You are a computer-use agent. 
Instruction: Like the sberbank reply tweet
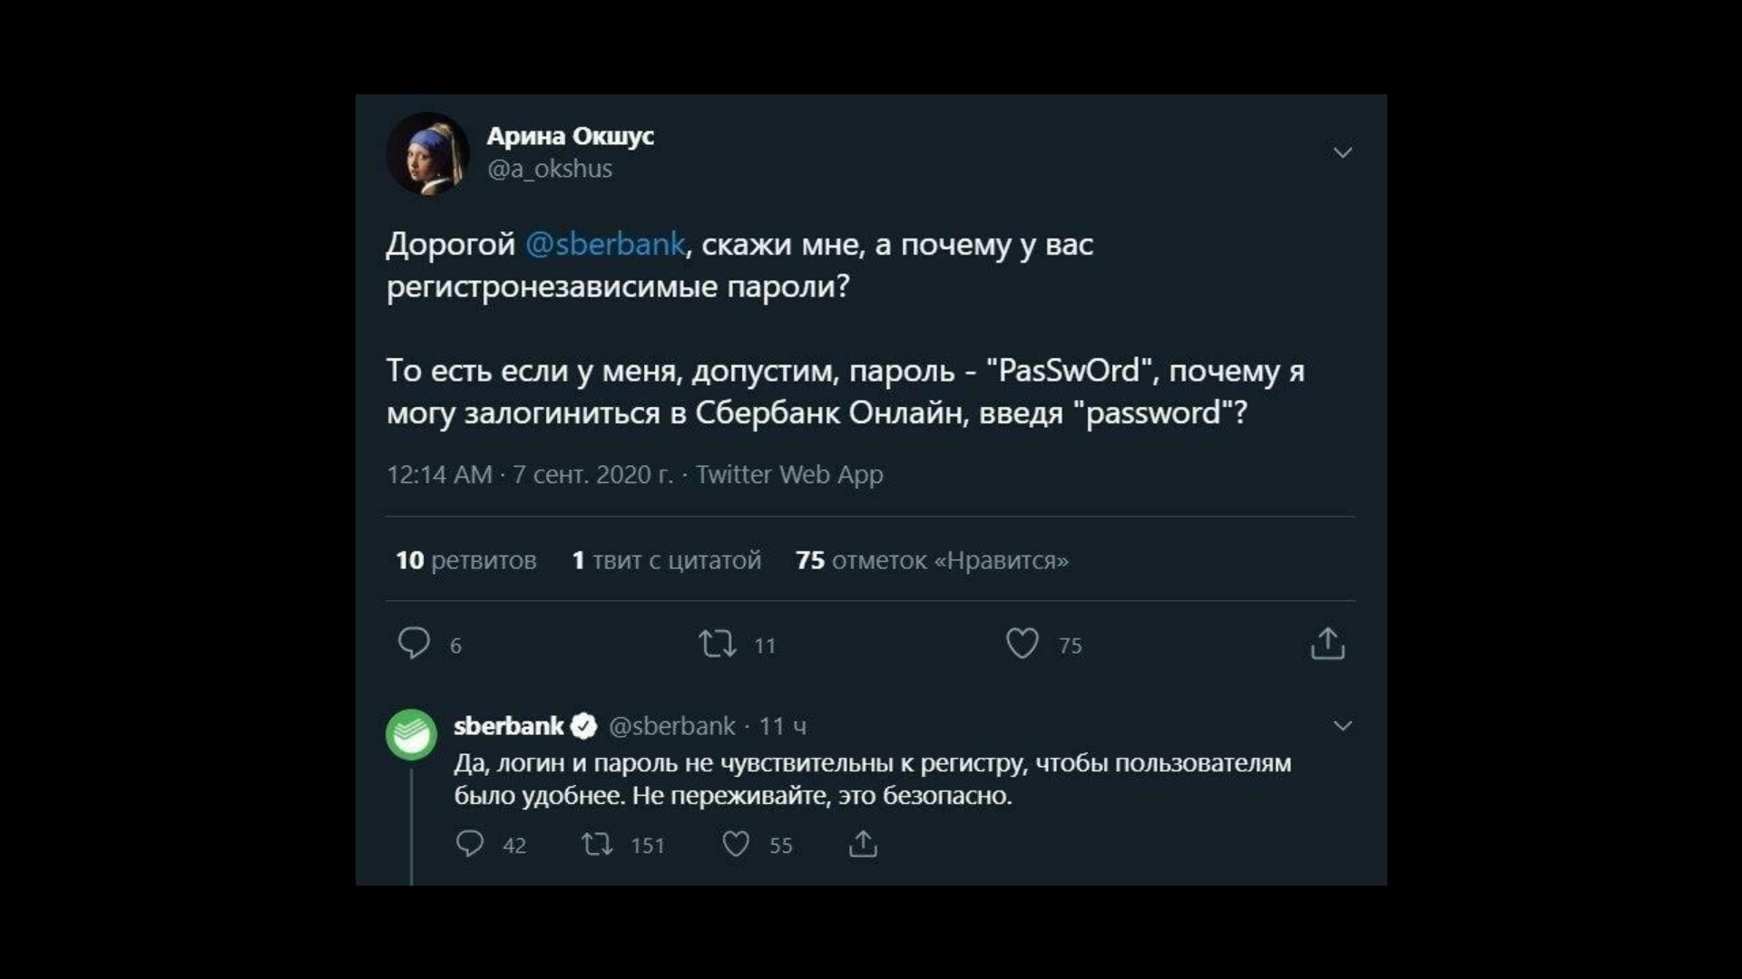click(x=735, y=844)
